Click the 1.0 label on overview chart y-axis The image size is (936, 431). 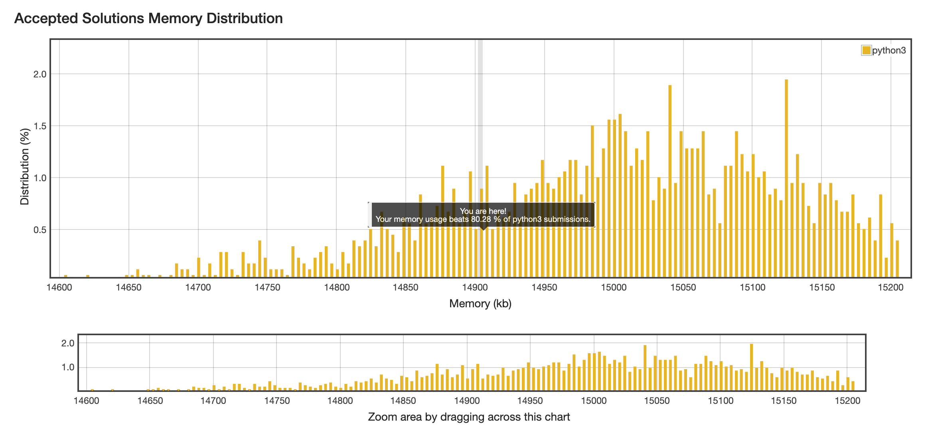point(68,367)
